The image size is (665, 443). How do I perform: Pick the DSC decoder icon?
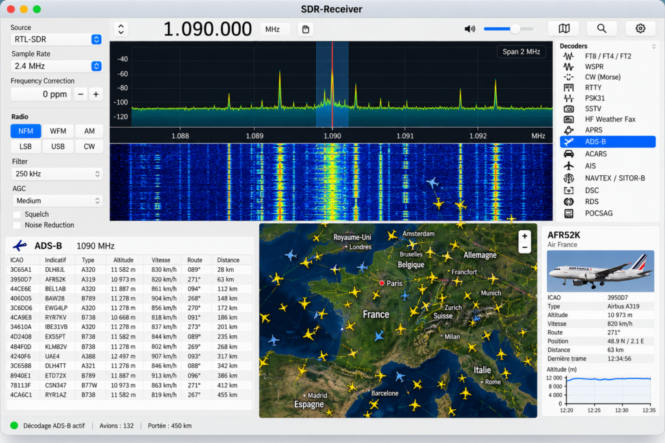568,191
